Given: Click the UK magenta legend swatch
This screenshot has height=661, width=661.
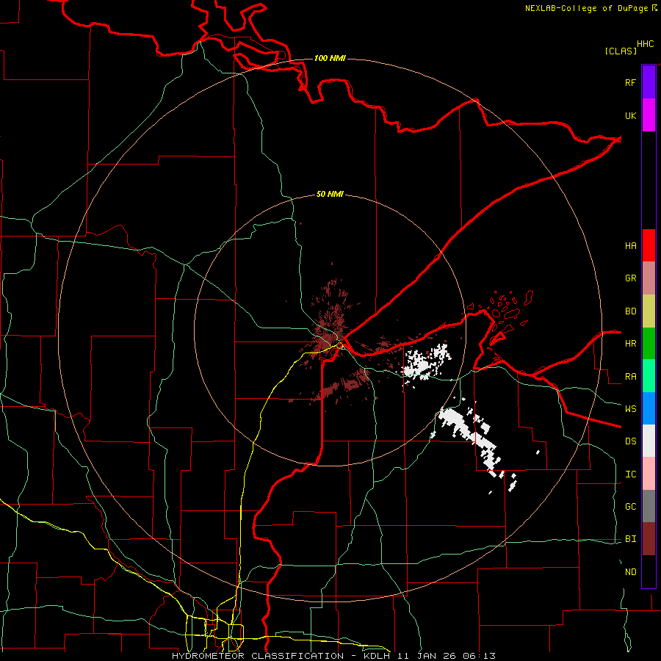Looking at the screenshot, I should point(649,115).
